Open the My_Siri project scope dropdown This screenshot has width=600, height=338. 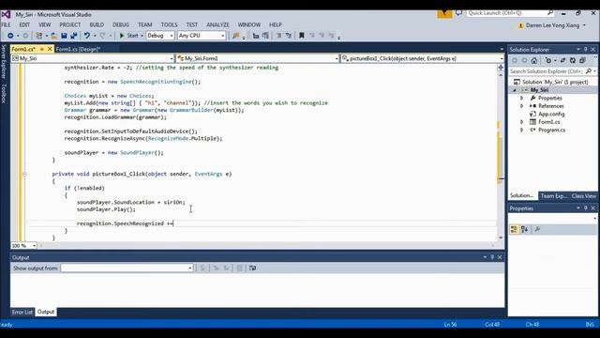(x=92, y=58)
